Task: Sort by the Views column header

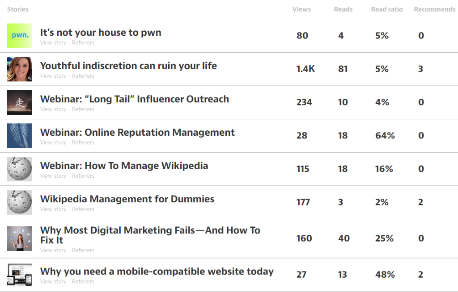Action: [301, 9]
